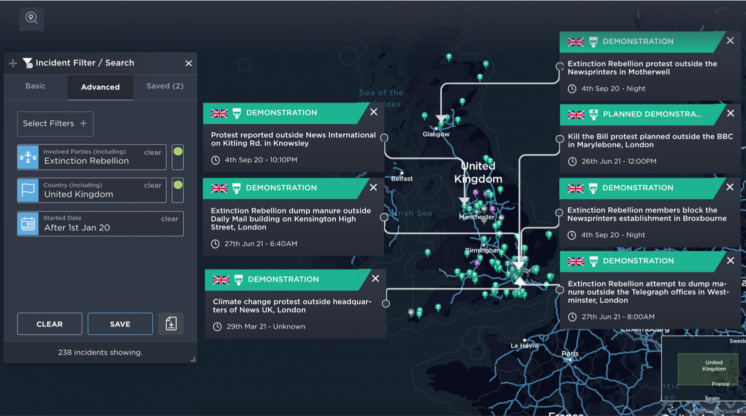The width and height of the screenshot is (746, 416).
Task: Edit the United Kingdom country value
Action: point(79,194)
